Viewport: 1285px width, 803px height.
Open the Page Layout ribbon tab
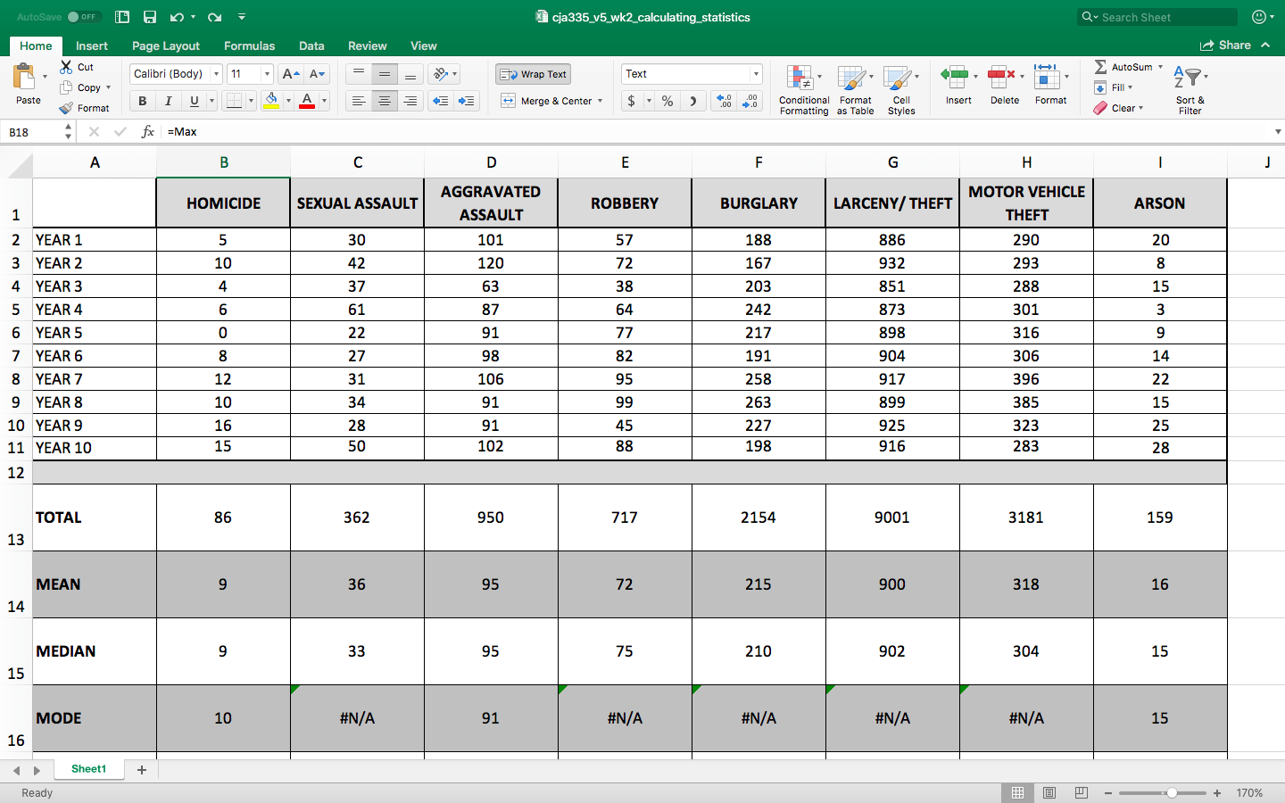click(166, 46)
